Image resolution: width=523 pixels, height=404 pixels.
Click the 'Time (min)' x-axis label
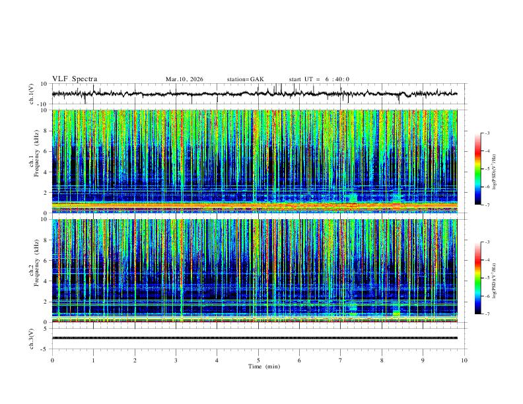point(264,366)
